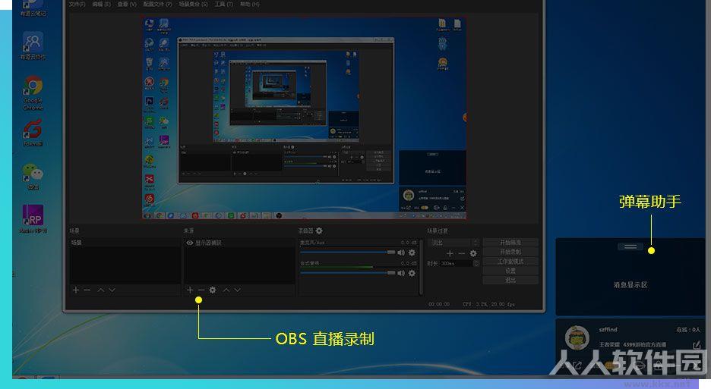The height and width of the screenshot is (389, 711).
Task: Enable 工作室模式 button
Action: 510,262
